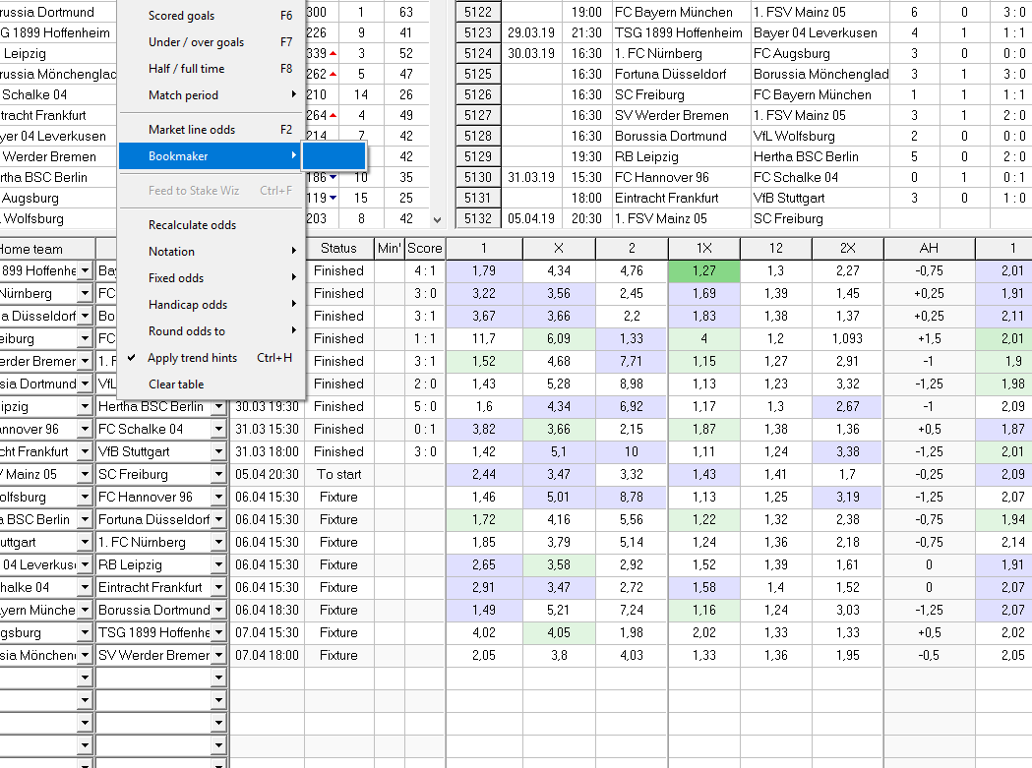Screen dimensions: 1032x768
Task: Expand Match period submenu
Action: pos(212,94)
